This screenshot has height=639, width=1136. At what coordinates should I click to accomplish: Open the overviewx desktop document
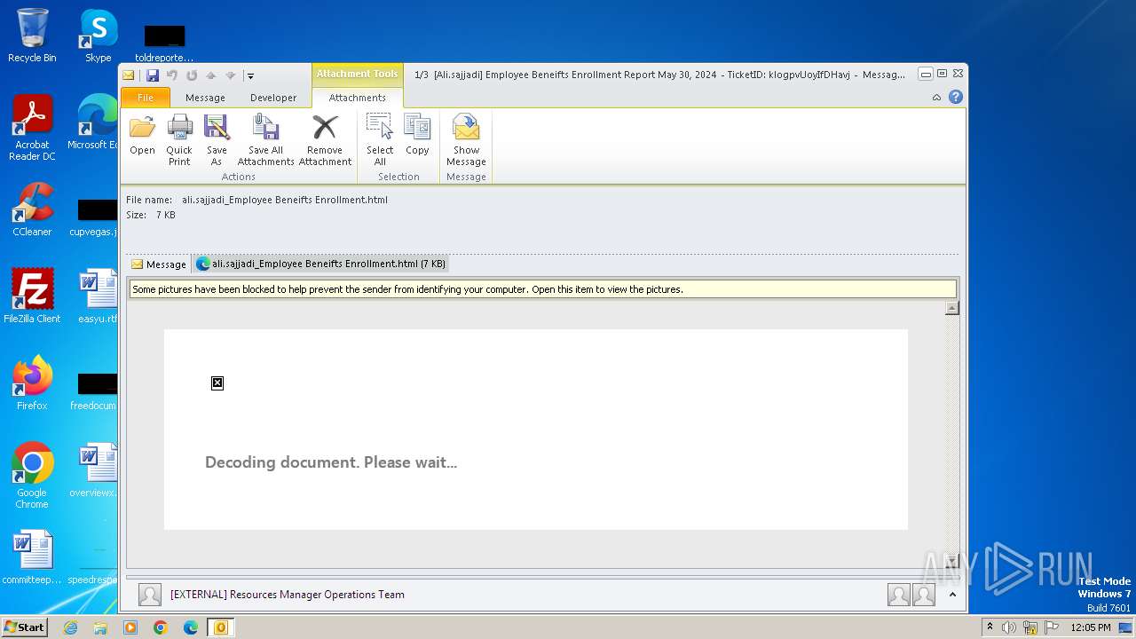pos(94,469)
